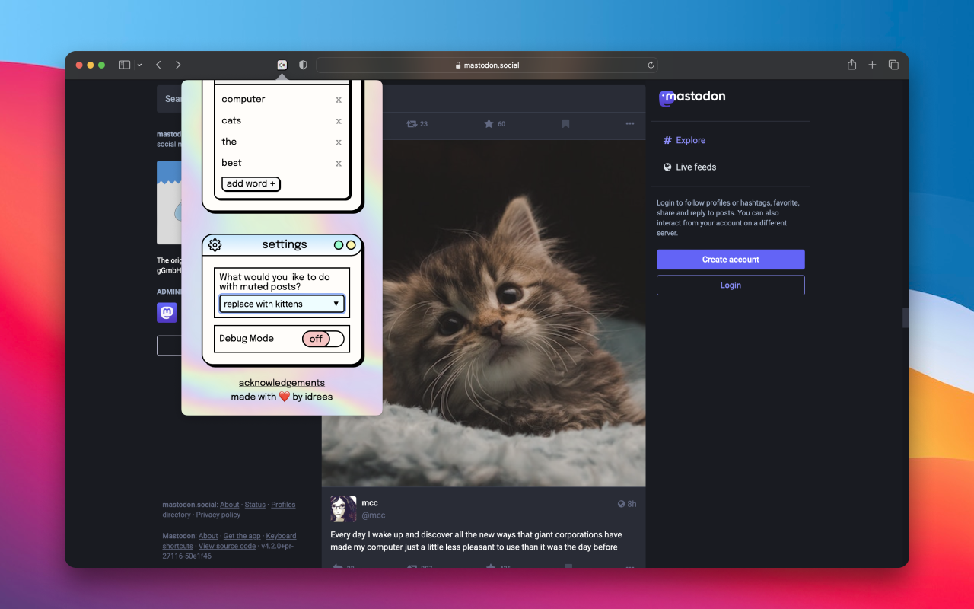Click the mcc post text body
Image resolution: width=974 pixels, height=609 pixels.
click(476, 540)
